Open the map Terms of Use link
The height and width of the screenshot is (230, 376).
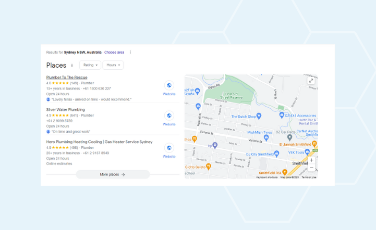click(309, 177)
